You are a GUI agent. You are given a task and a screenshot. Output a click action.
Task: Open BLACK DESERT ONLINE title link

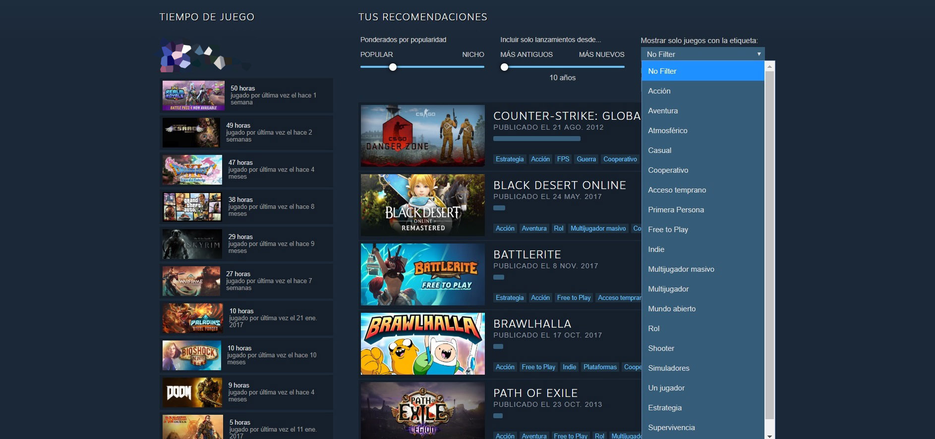pyautogui.click(x=560, y=185)
